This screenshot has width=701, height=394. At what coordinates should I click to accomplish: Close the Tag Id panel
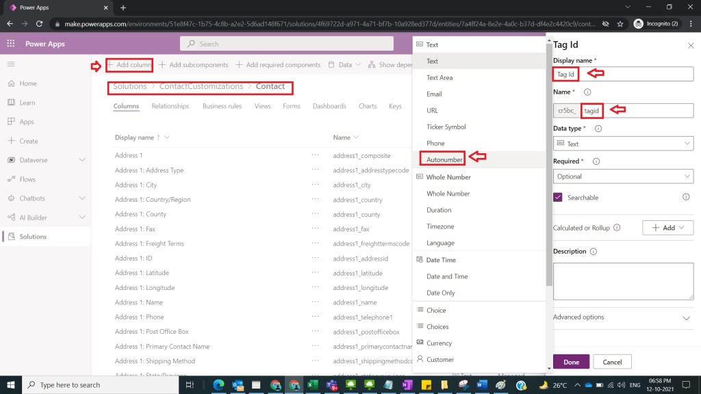point(690,45)
